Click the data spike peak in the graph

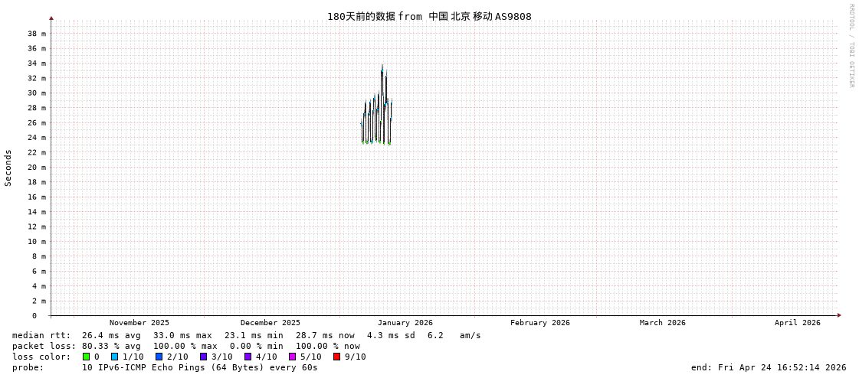[x=382, y=67]
